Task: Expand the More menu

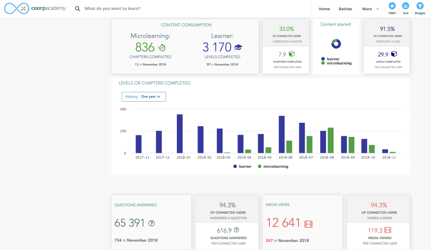Action: tap(370, 9)
